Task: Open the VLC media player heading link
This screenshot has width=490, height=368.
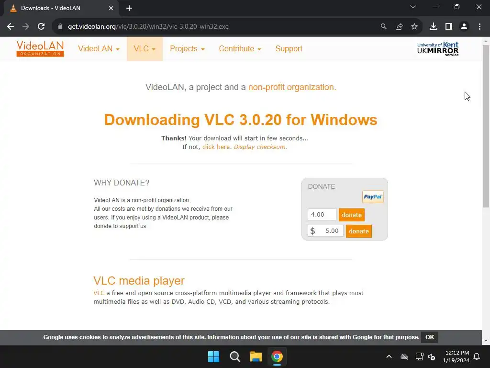Action: pyautogui.click(x=139, y=281)
